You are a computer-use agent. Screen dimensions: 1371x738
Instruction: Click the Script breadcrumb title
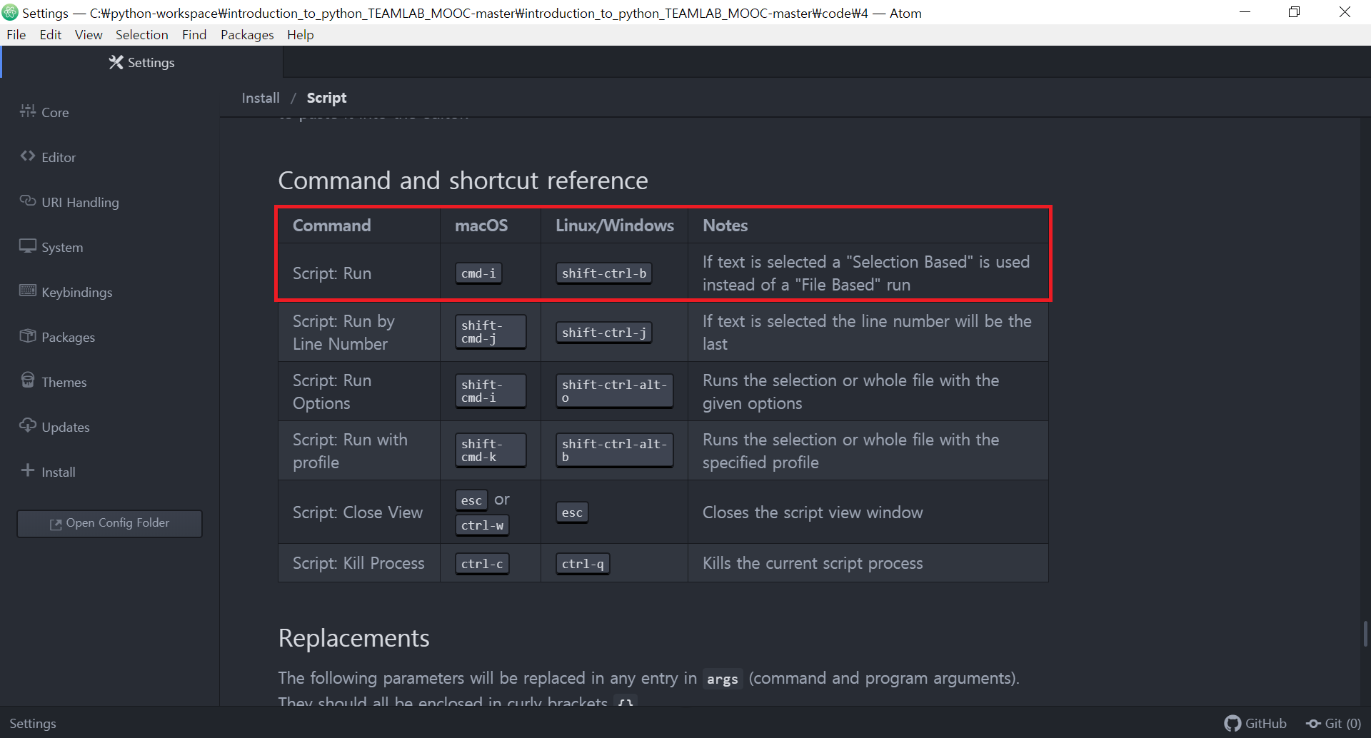point(326,98)
